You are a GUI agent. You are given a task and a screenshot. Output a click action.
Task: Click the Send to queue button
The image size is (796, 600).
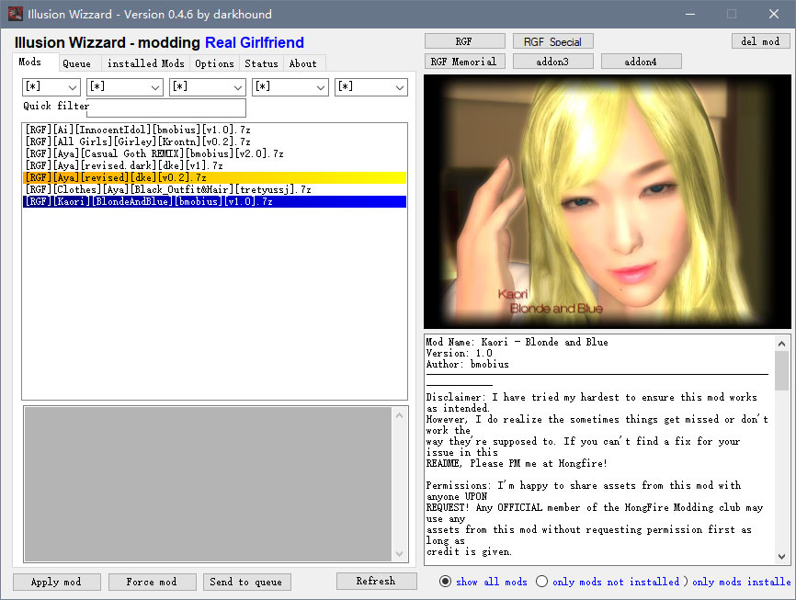click(x=246, y=582)
